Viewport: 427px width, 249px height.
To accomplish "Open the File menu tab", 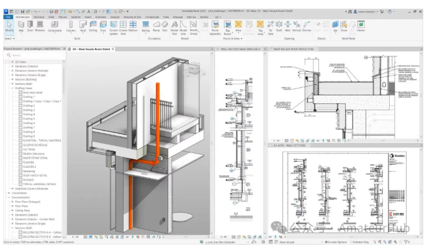I will click(8, 17).
